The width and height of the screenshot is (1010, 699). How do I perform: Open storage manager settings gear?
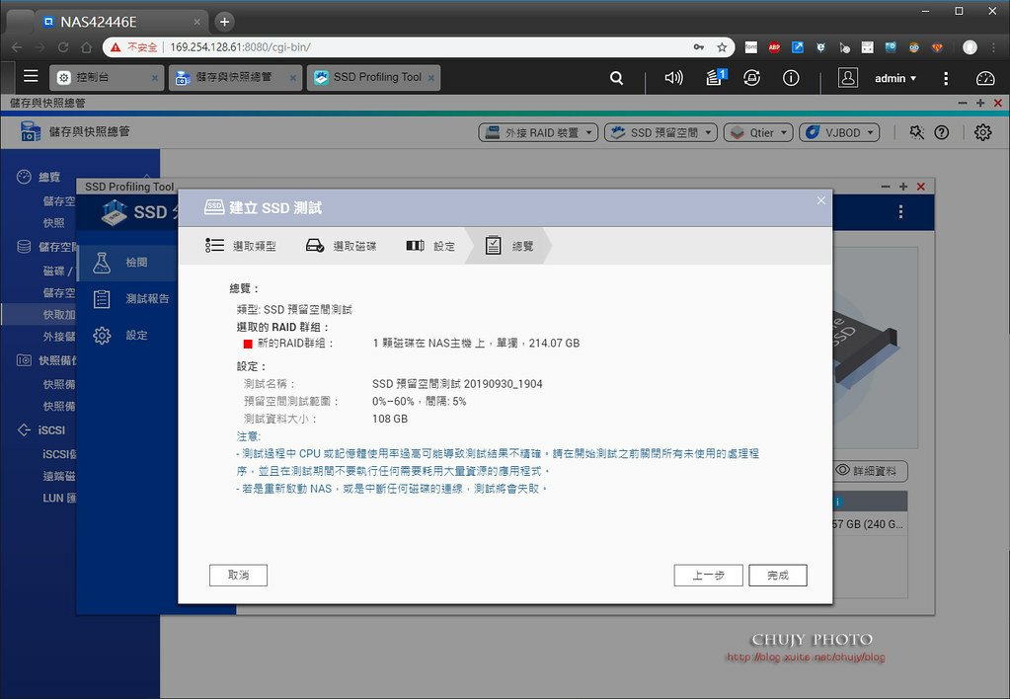[x=983, y=132]
